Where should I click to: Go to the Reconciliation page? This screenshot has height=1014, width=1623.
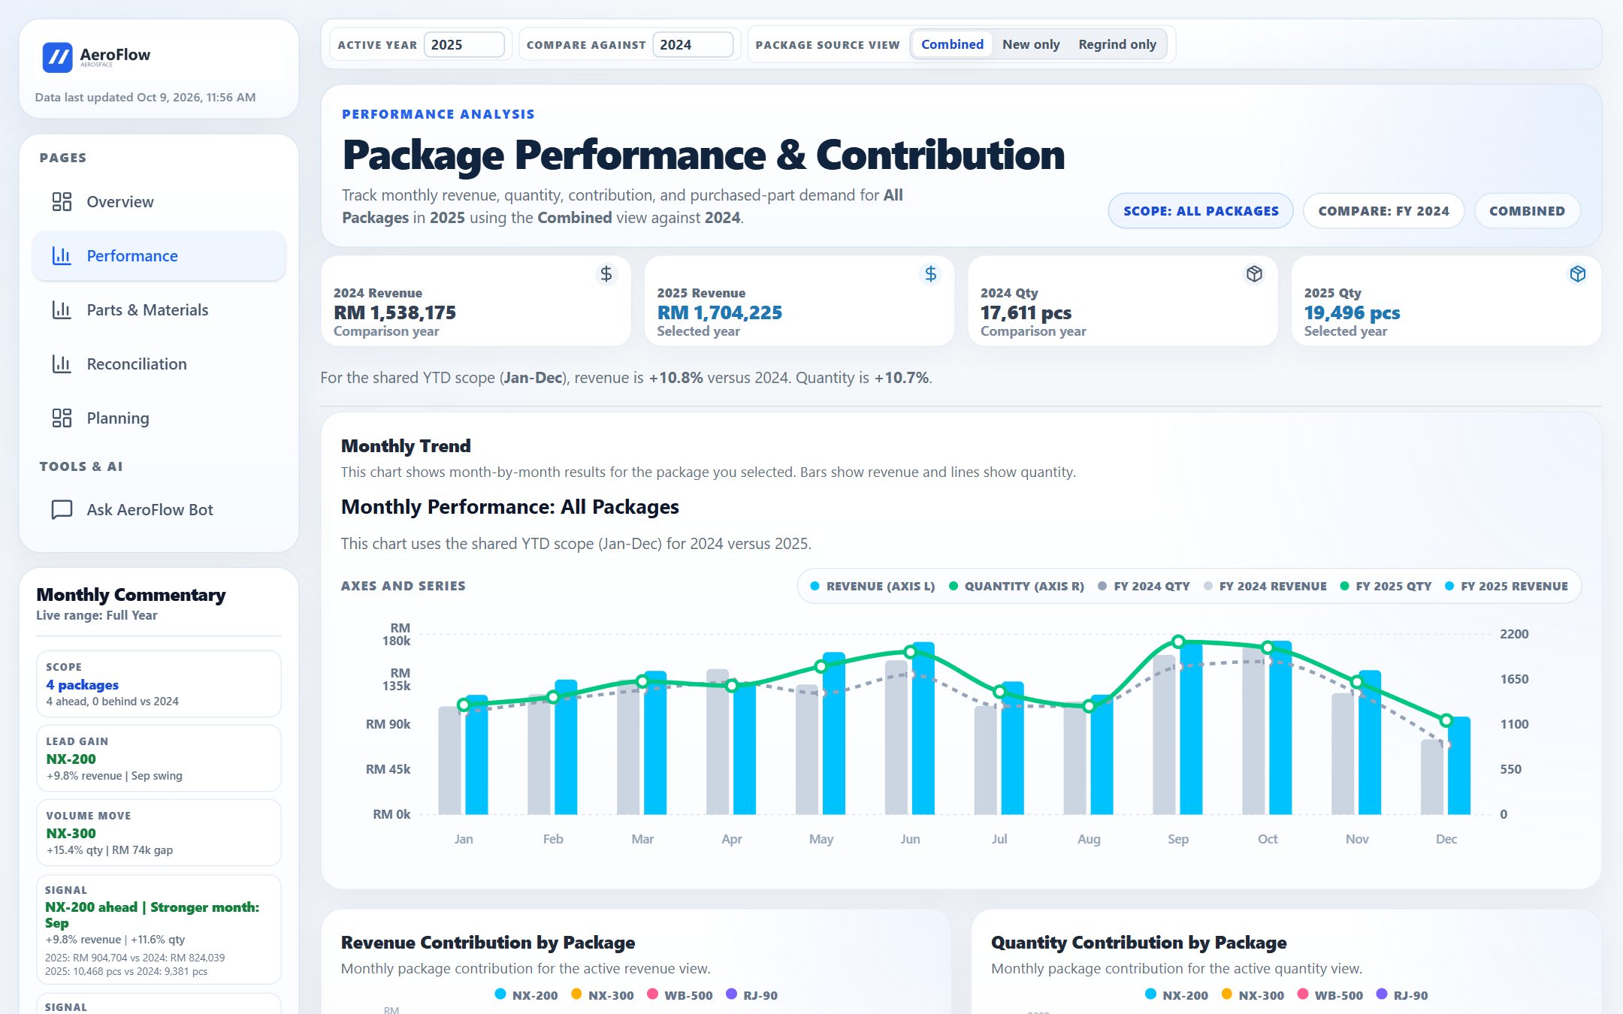click(159, 364)
